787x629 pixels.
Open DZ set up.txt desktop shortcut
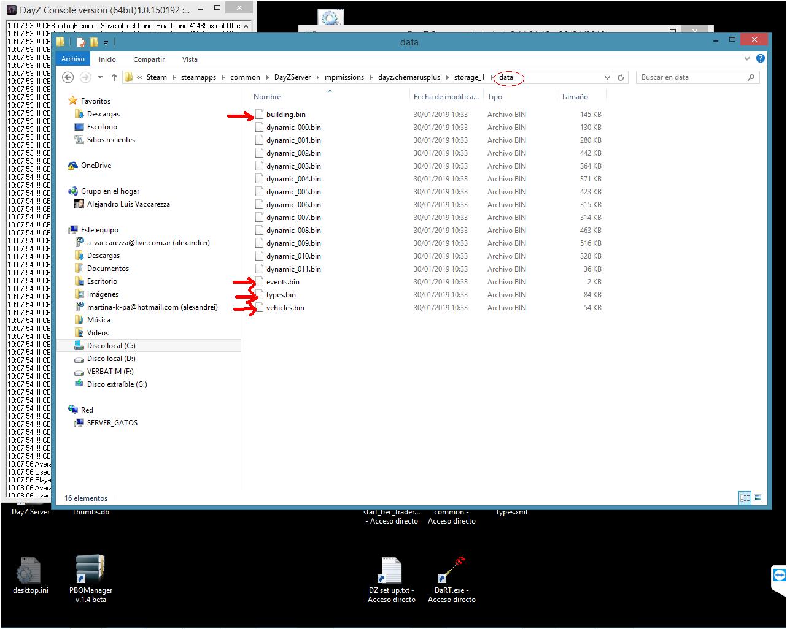392,579
